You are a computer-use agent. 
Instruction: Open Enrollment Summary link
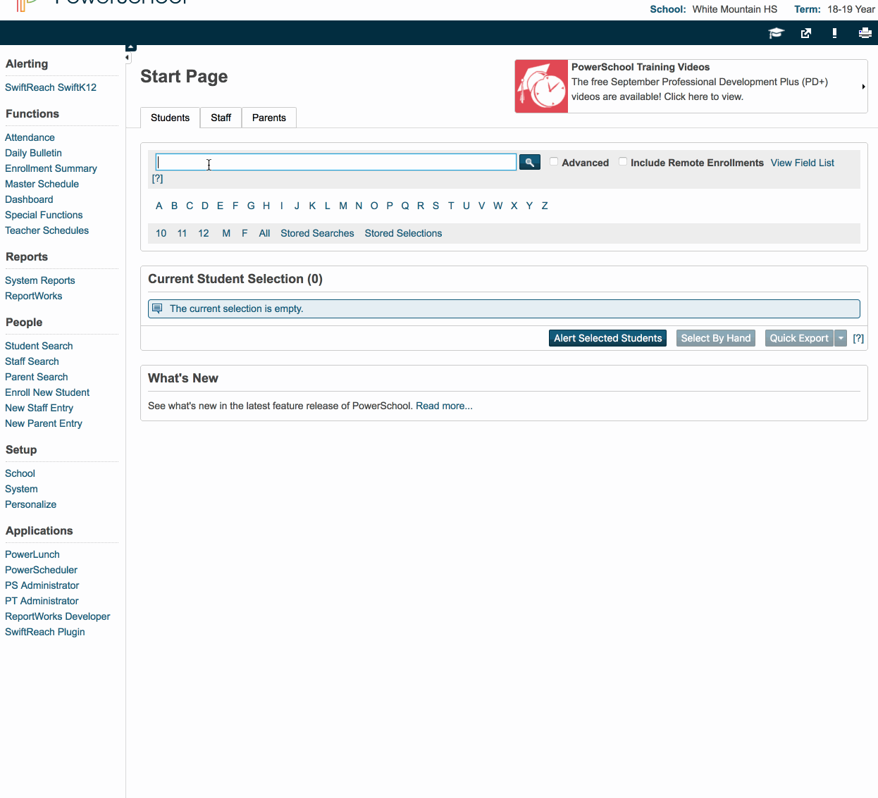pos(51,168)
